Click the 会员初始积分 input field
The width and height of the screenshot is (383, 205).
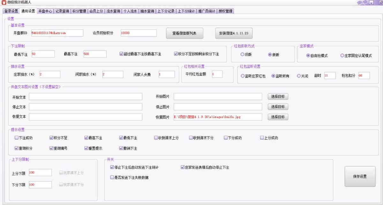point(139,33)
